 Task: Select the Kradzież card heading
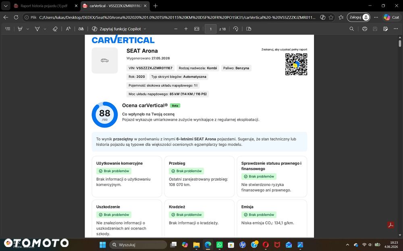(x=177, y=207)
